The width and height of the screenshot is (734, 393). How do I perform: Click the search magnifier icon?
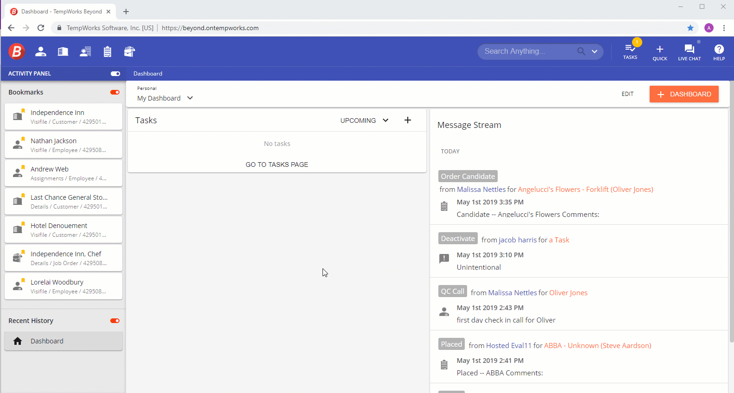pyautogui.click(x=581, y=51)
